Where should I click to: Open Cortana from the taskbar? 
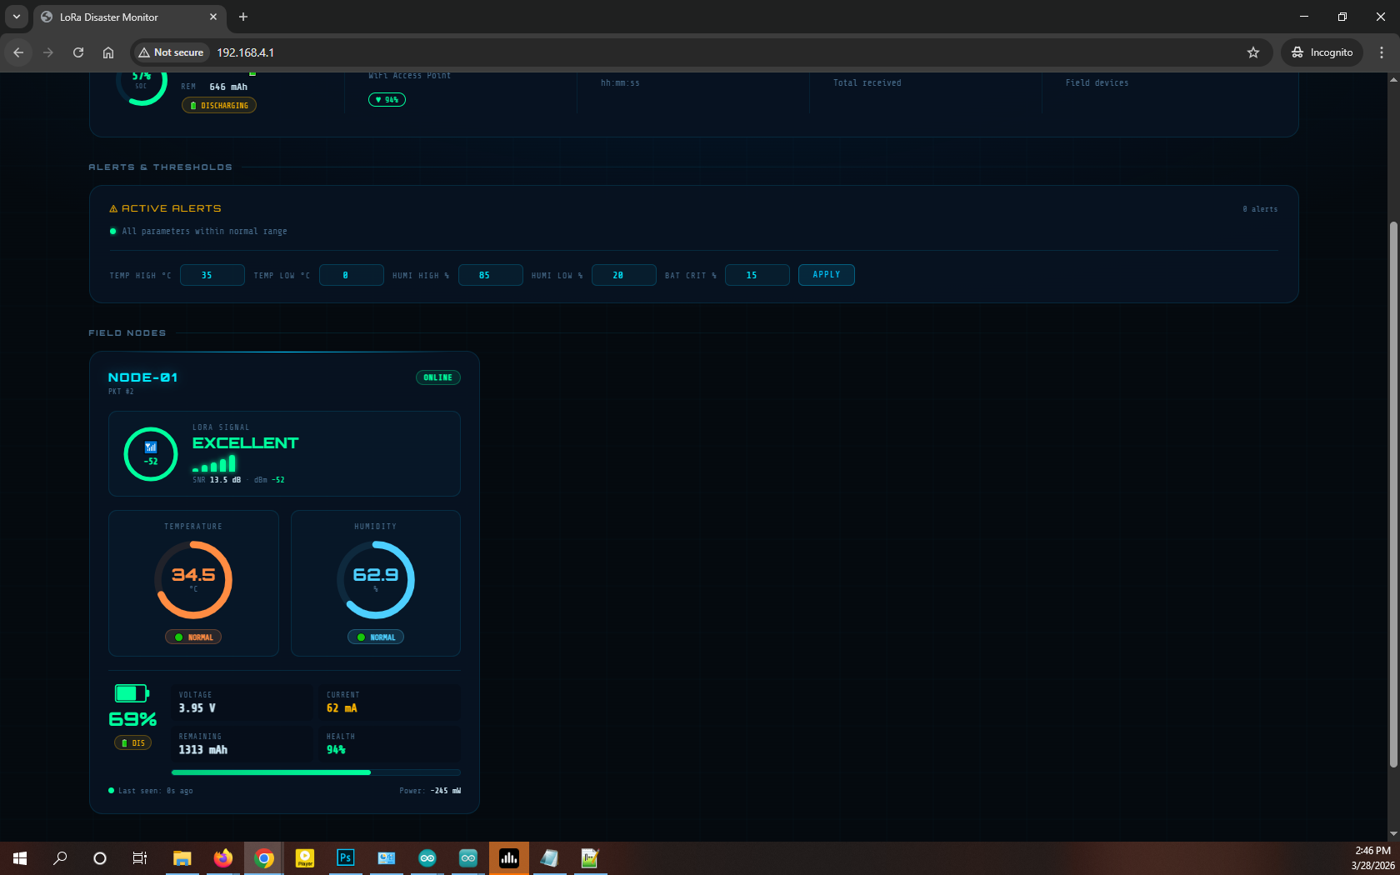click(x=100, y=858)
